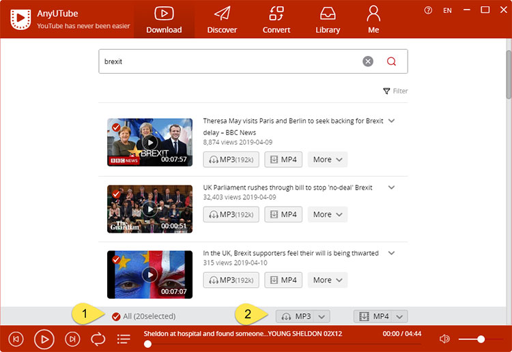Download Brexit supporters video as MP3(192k)
The width and height of the screenshot is (512, 352).
tap(231, 280)
